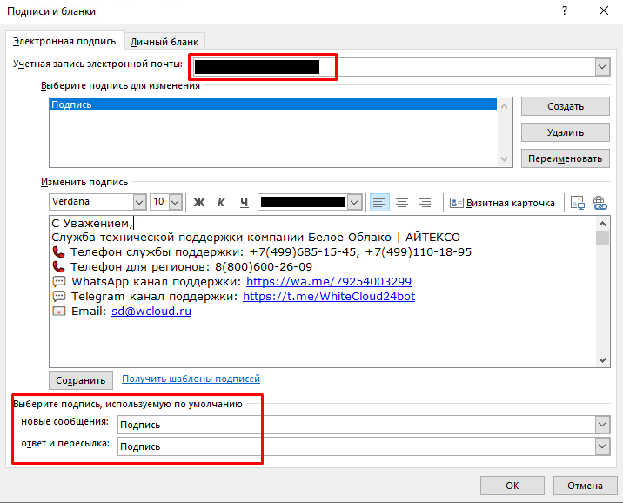
Task: Click the 'Визитная карточка' button
Action: click(502, 203)
